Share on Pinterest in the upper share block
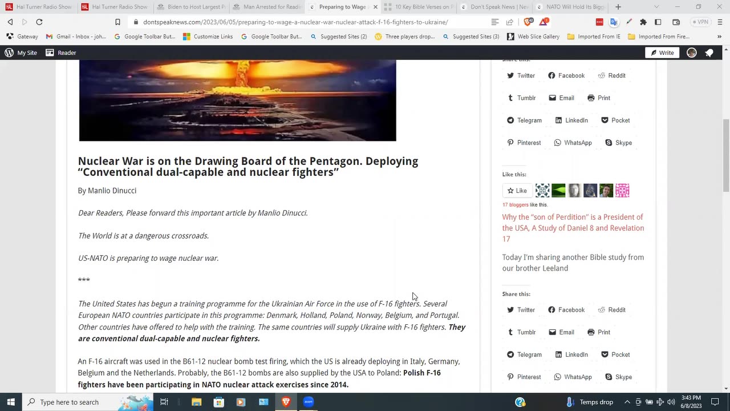This screenshot has width=730, height=411. [524, 143]
